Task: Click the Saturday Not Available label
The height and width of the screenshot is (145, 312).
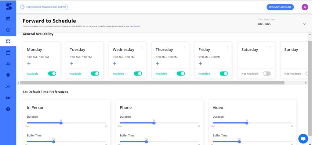Action: (x=250, y=74)
